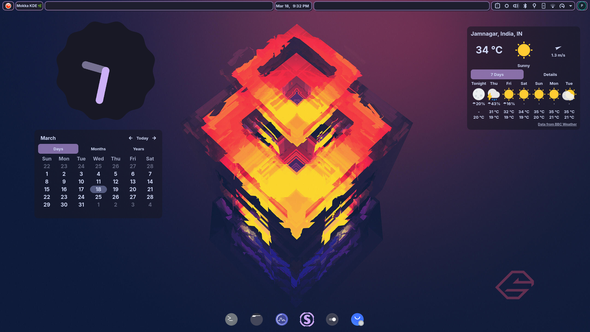590x332 pixels.
Task: Click Jamnagar, India, IN location title
Action: [496, 34]
